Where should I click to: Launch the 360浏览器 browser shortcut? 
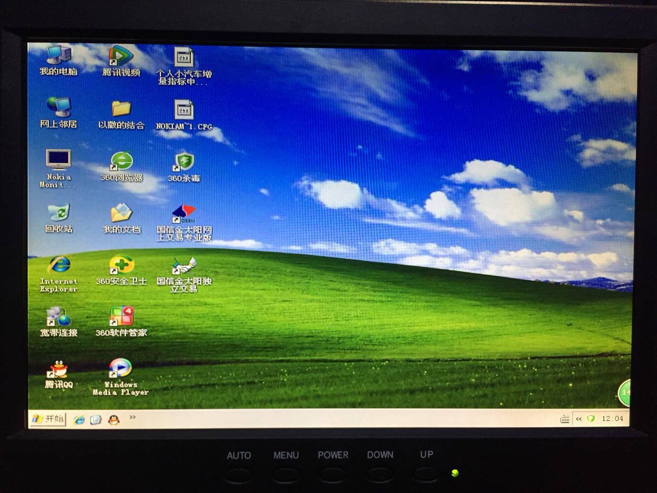tap(121, 166)
